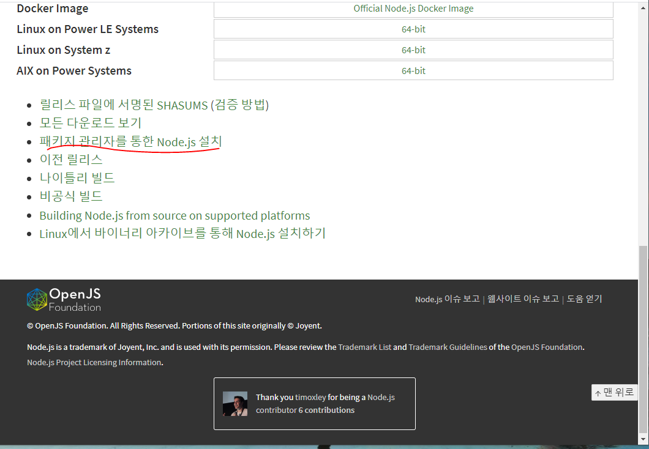Open Node.js 이슈 보고 footer link
Viewport: 649px width, 449px height.
coord(447,299)
